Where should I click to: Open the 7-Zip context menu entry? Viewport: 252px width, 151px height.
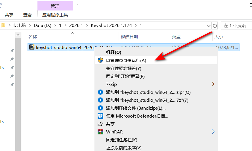pyautogui.click(x=156, y=84)
